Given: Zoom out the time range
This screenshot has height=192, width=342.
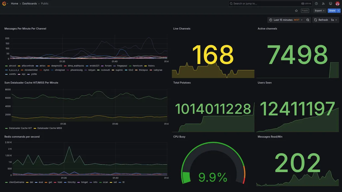Looking at the screenshot, I should point(308,20).
